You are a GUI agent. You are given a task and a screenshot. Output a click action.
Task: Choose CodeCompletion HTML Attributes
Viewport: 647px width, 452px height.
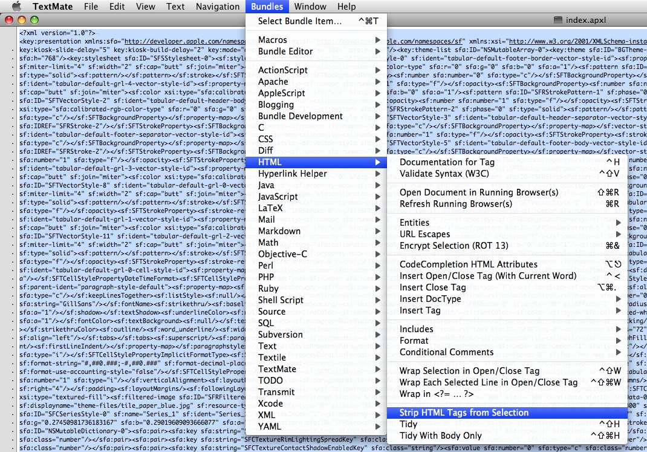507,264
